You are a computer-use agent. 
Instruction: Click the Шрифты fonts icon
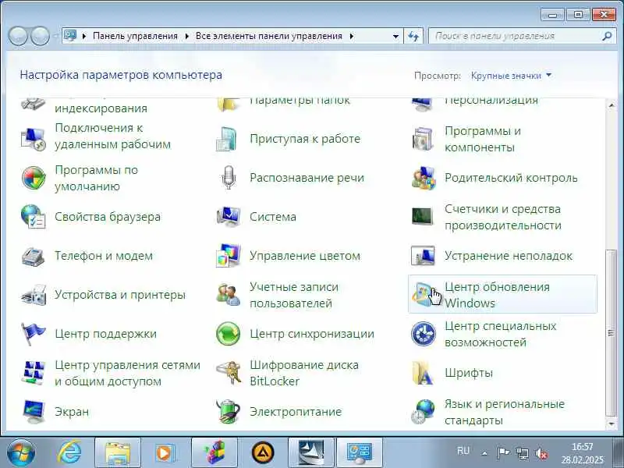click(423, 373)
